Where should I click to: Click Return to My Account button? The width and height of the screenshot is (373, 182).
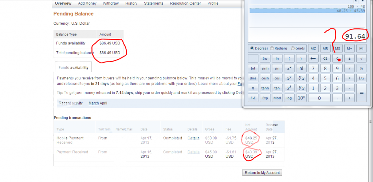[262, 173]
